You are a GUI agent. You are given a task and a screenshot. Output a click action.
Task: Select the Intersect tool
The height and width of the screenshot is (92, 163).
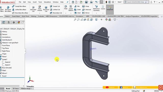tap(87, 10)
